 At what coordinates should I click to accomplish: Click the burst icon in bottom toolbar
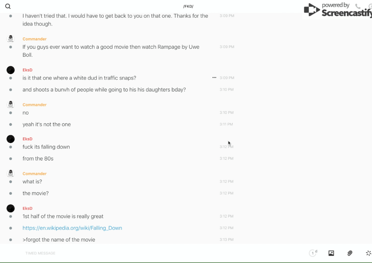click(368, 253)
